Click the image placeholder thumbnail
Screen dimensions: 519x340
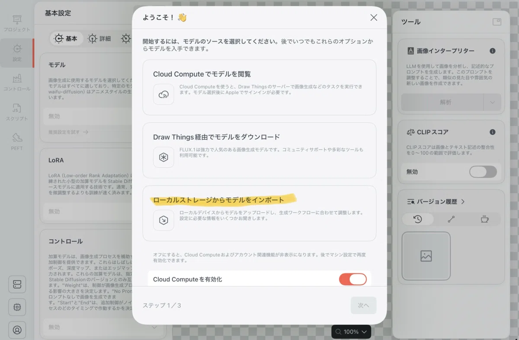(x=426, y=256)
